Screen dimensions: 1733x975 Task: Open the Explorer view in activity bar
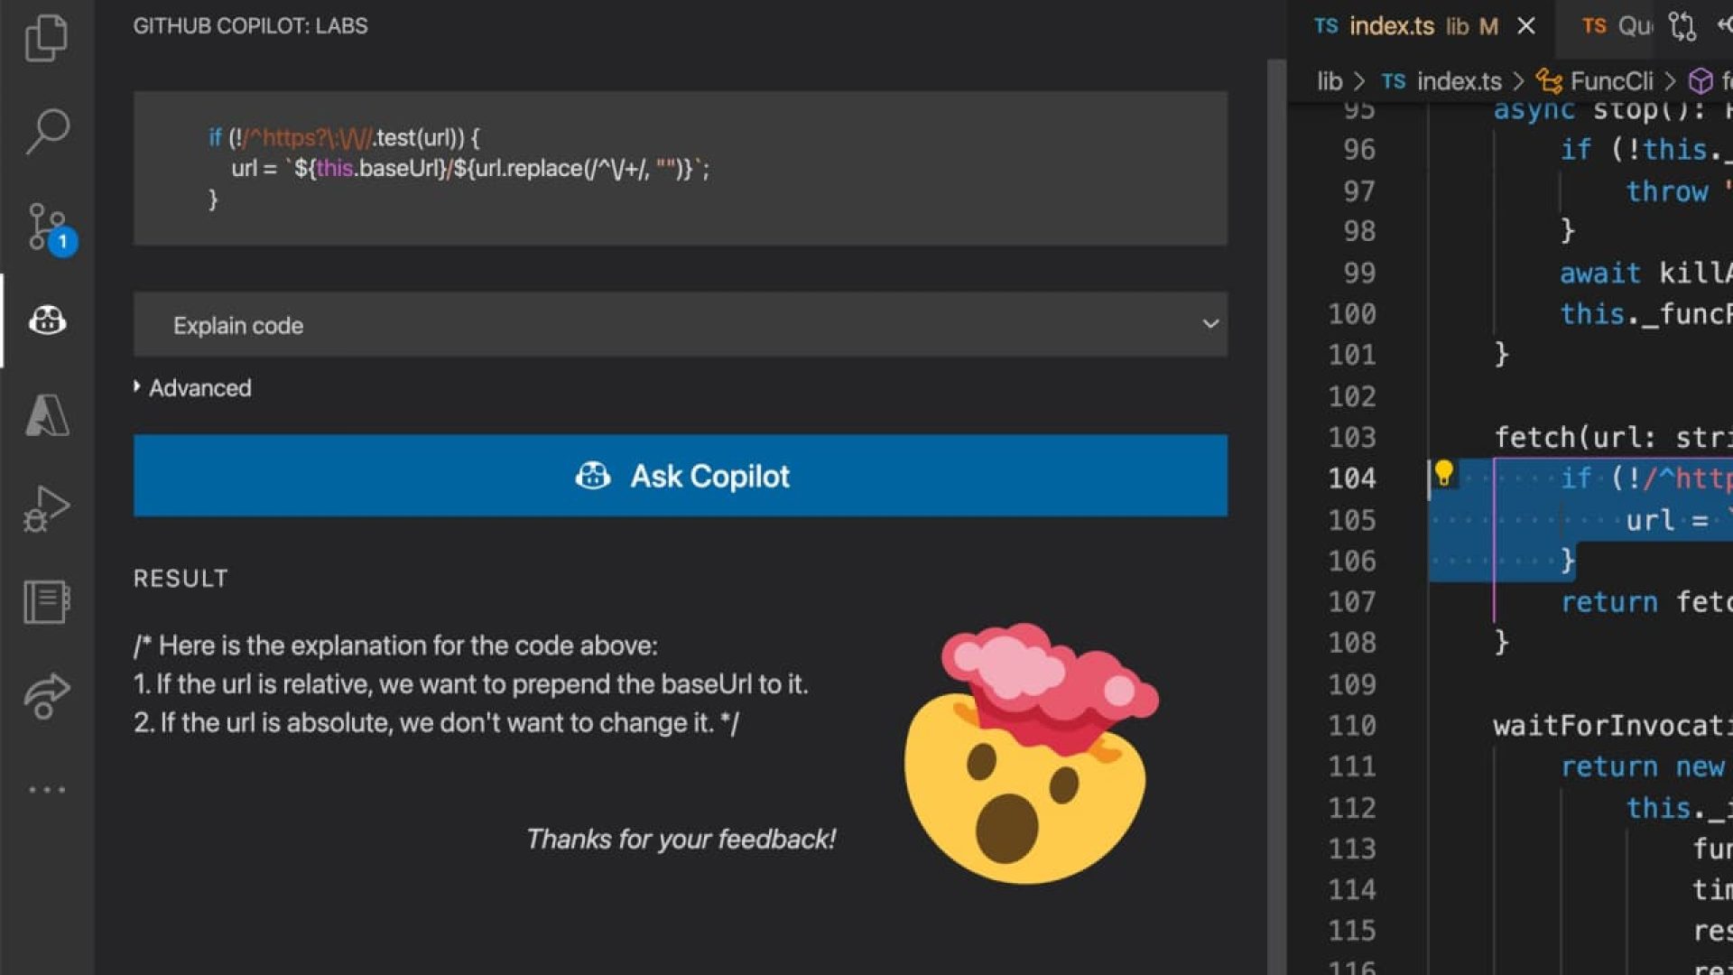tap(47, 38)
